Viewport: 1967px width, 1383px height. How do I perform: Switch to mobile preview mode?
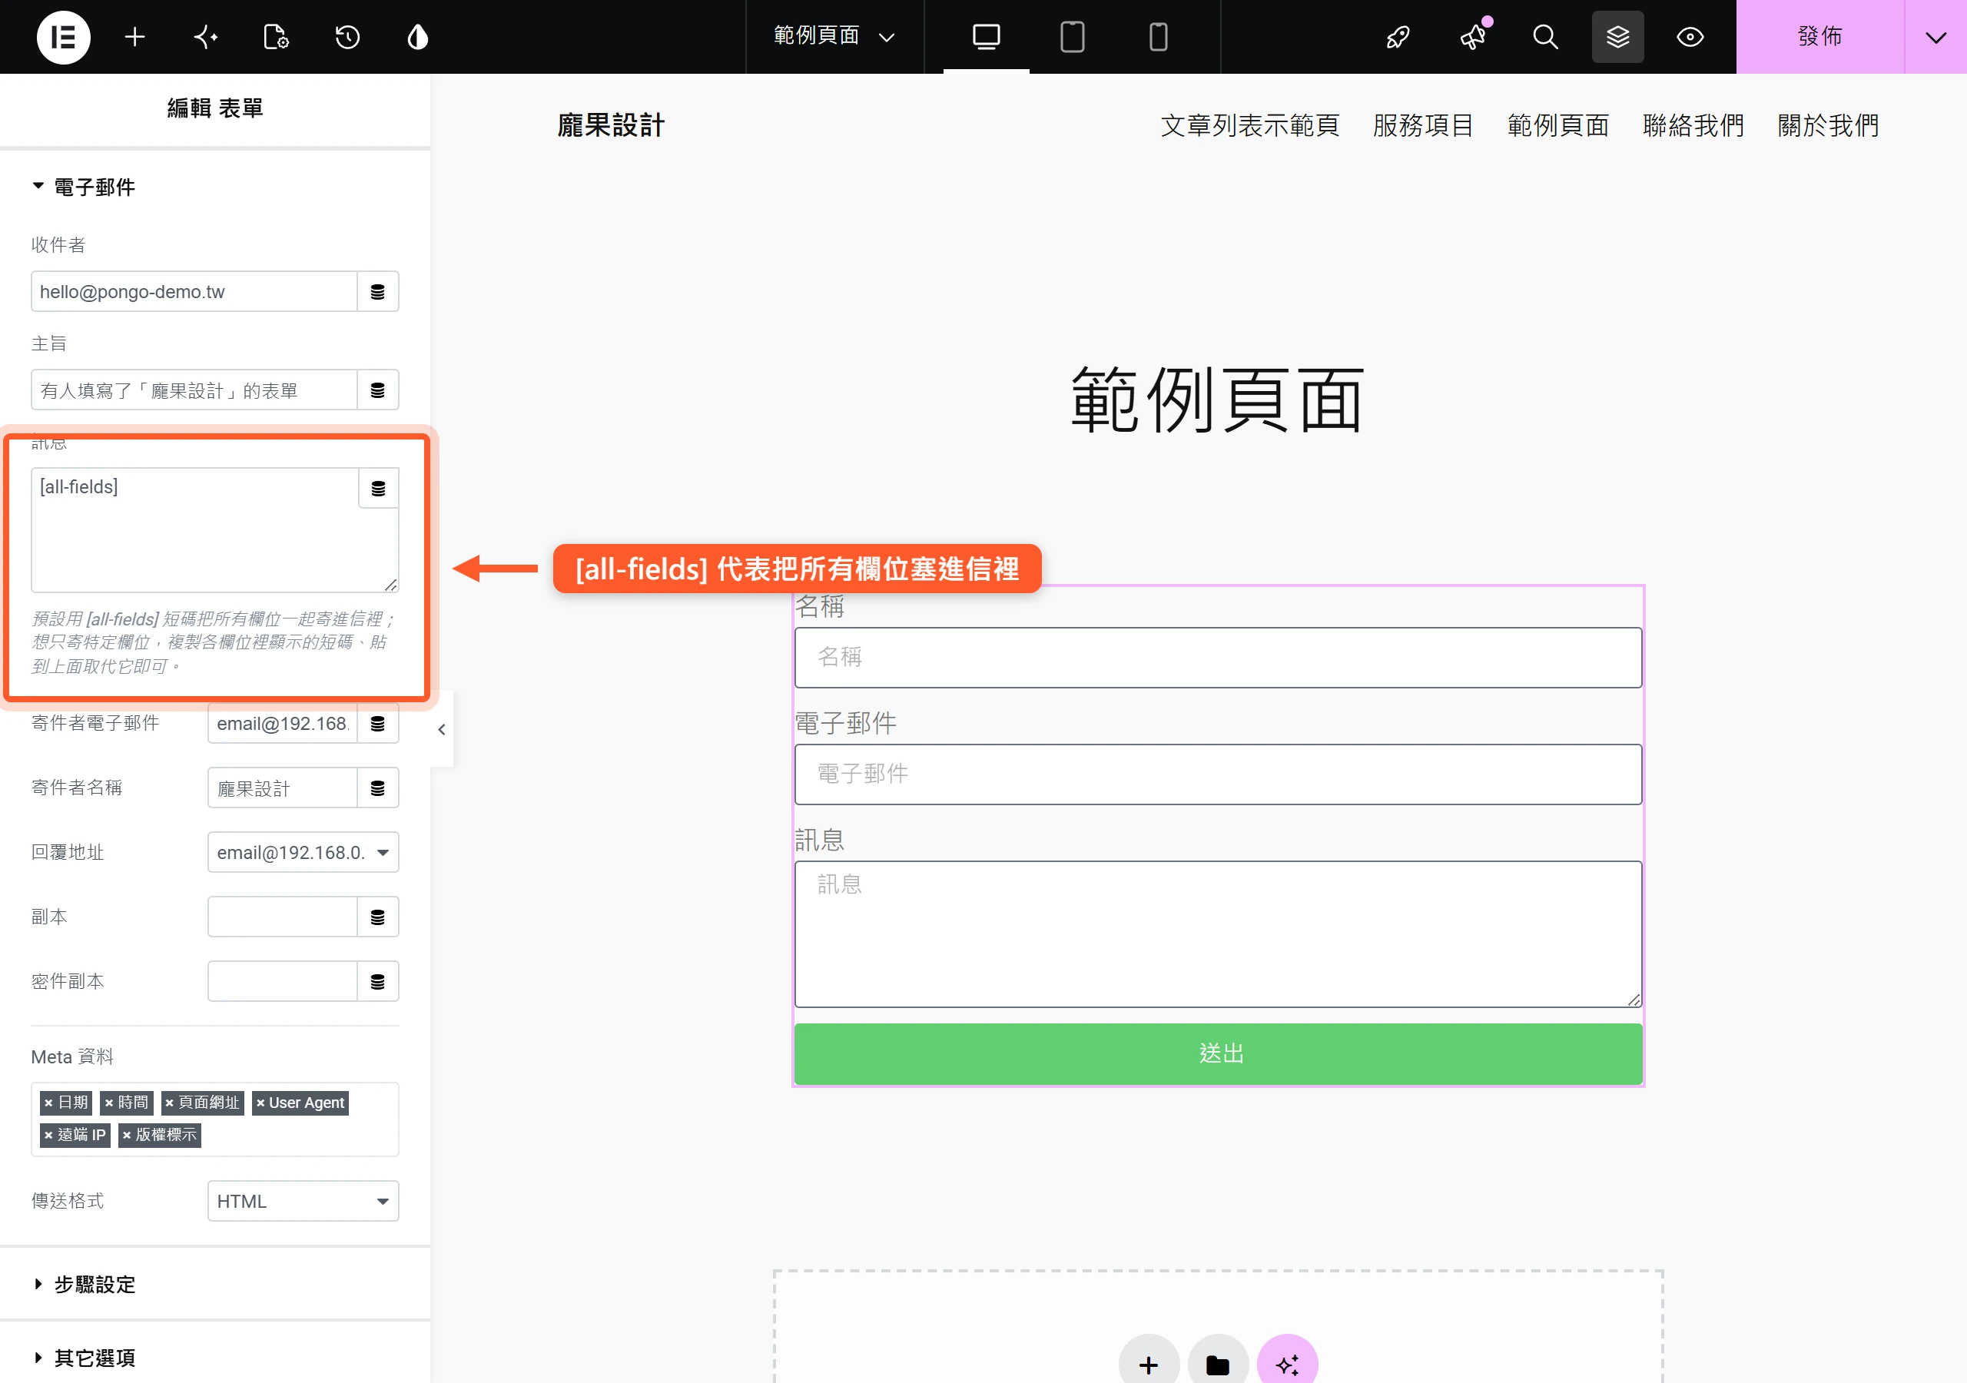1158,37
